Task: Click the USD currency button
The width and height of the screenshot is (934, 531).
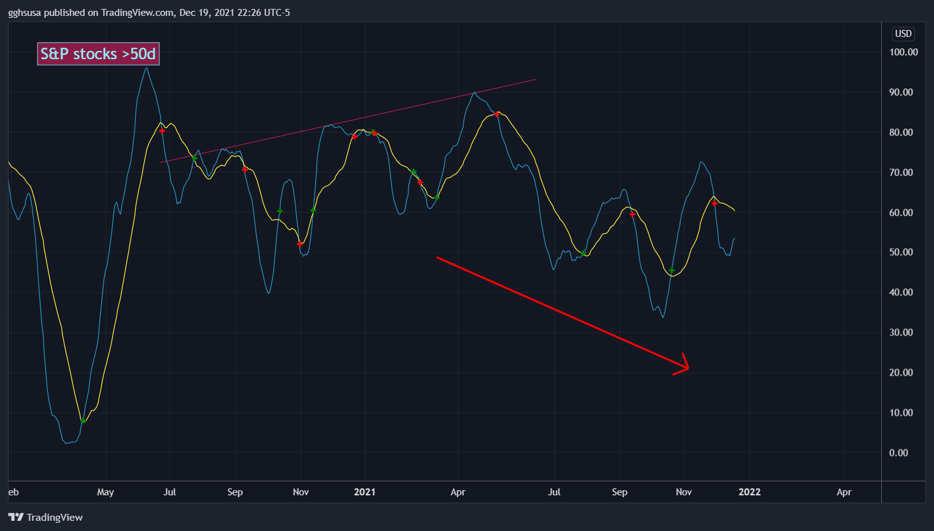Action: coord(903,34)
